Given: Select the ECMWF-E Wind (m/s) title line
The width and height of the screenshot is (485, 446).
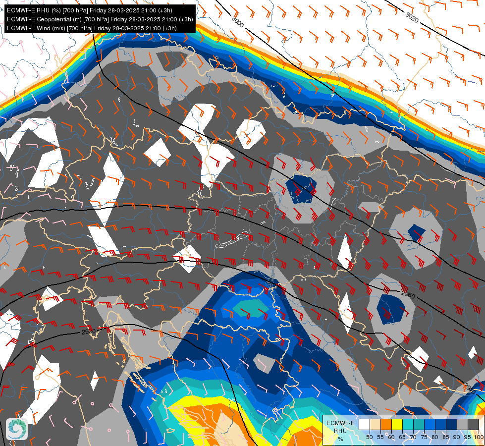Looking at the screenshot, I should click(92, 28).
